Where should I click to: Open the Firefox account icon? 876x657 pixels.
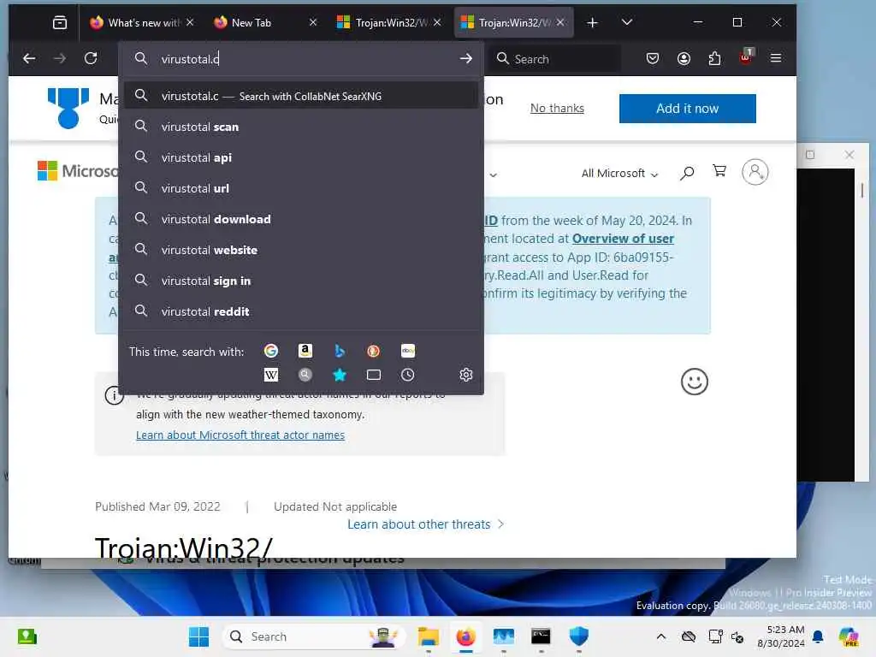click(684, 58)
